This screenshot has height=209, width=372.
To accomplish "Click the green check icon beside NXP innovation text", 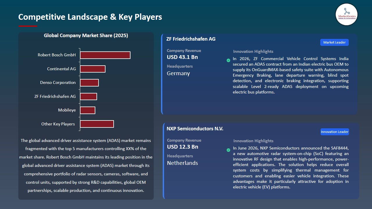I will click(x=228, y=150).
